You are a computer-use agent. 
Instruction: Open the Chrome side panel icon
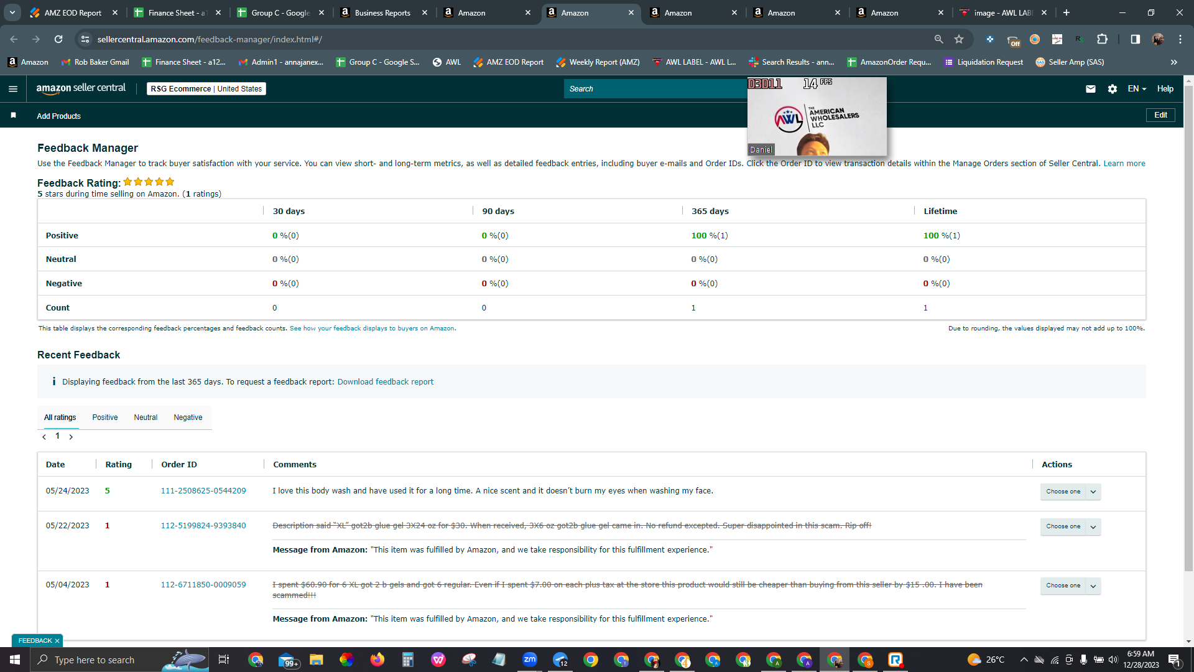(x=1135, y=39)
